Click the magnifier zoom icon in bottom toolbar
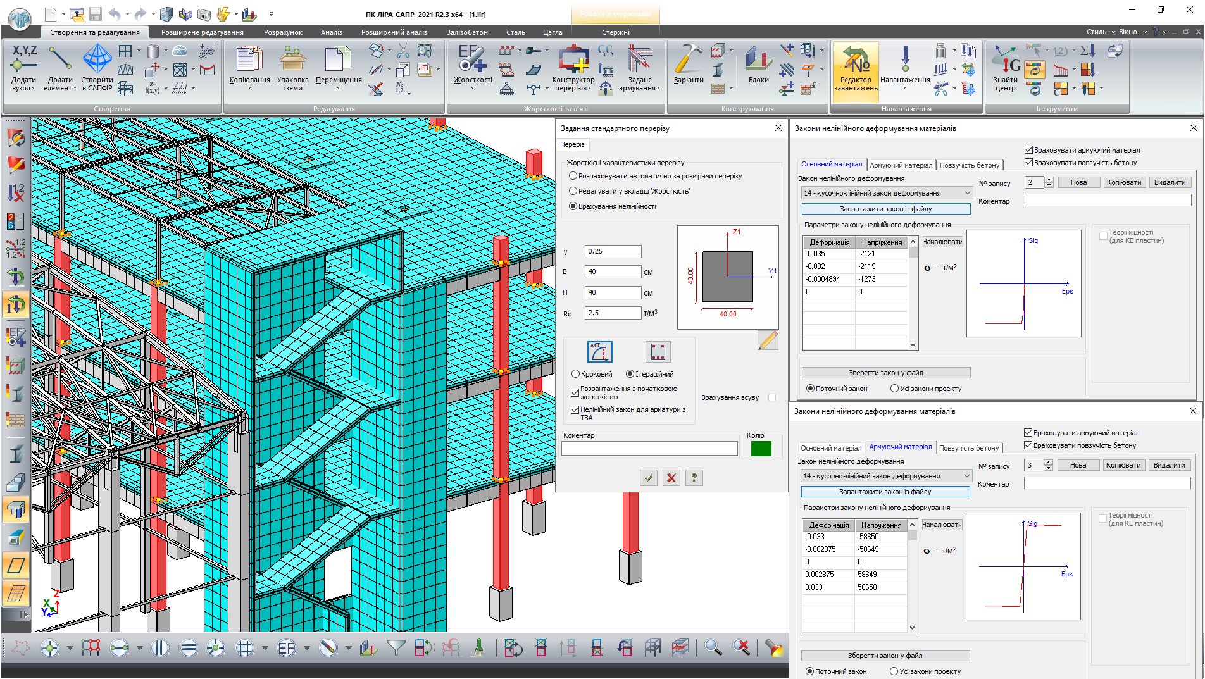This screenshot has height=679, width=1205. 713,647
